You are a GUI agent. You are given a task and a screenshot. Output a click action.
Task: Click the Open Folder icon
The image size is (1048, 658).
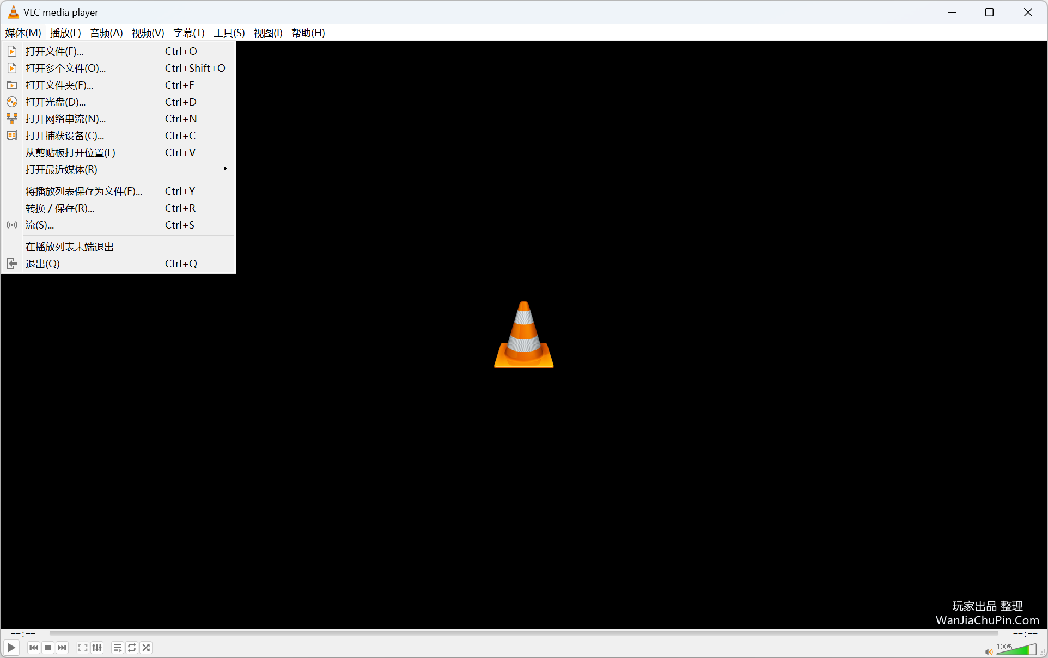pyautogui.click(x=12, y=85)
